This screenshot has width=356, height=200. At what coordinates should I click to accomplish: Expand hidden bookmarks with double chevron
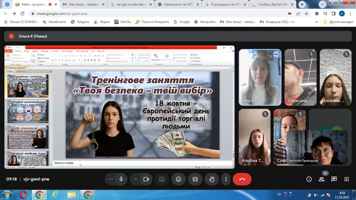[x=317, y=22]
